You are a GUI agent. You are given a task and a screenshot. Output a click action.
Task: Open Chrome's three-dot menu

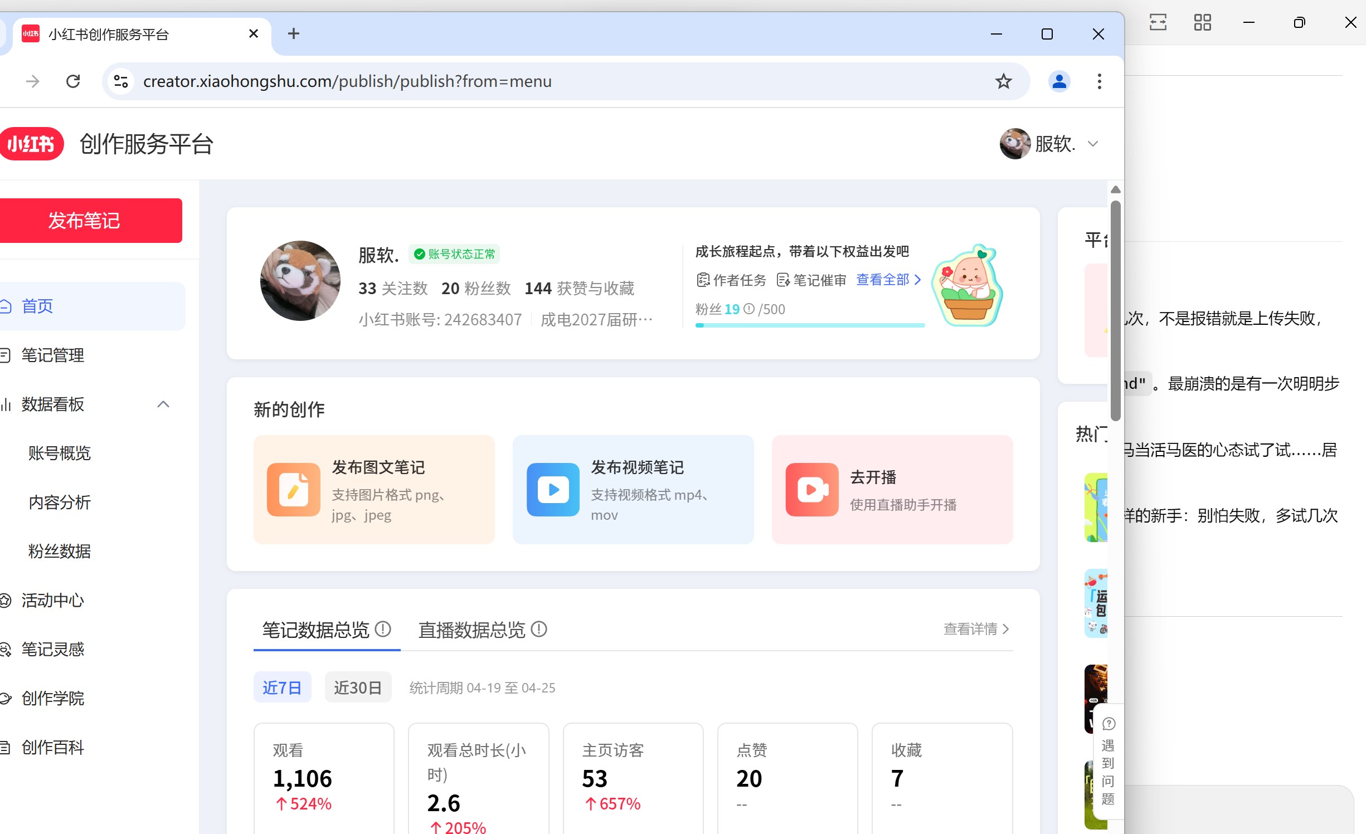pos(1099,81)
